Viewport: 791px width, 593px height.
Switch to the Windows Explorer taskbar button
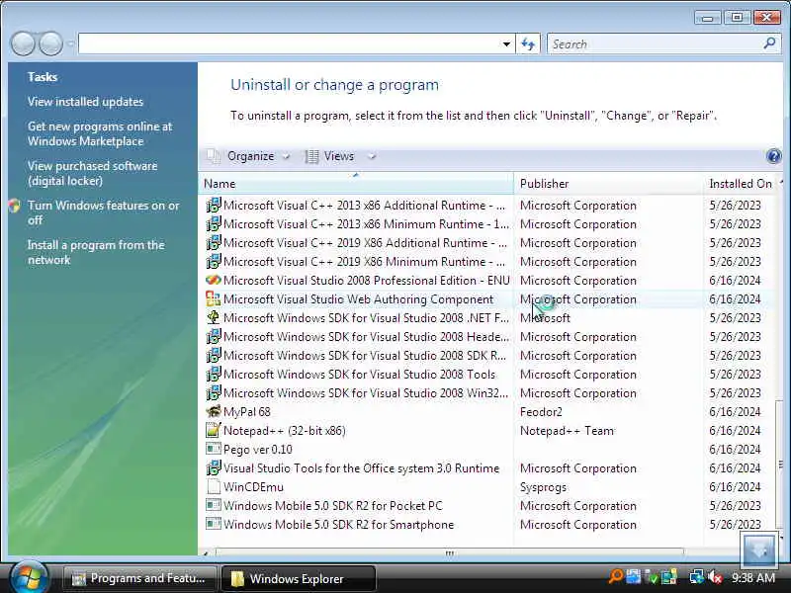tap(299, 578)
